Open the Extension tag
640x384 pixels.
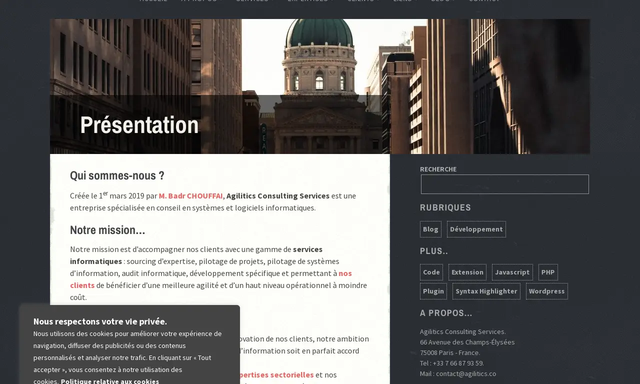coord(467,272)
